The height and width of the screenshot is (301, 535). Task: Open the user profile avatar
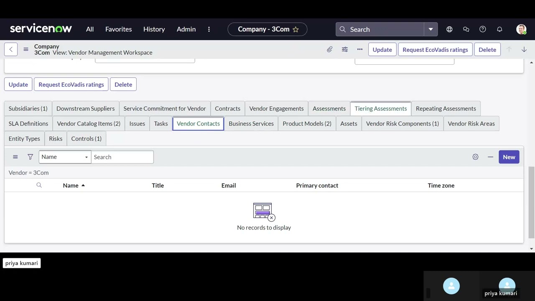point(521,29)
